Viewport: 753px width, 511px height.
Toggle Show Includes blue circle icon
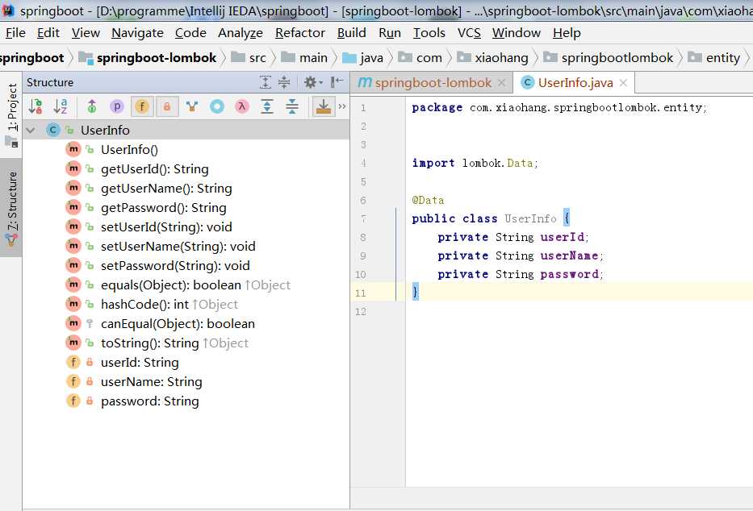(x=217, y=106)
